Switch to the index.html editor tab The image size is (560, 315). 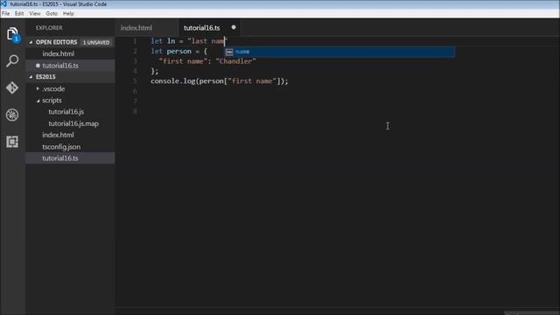point(146,28)
